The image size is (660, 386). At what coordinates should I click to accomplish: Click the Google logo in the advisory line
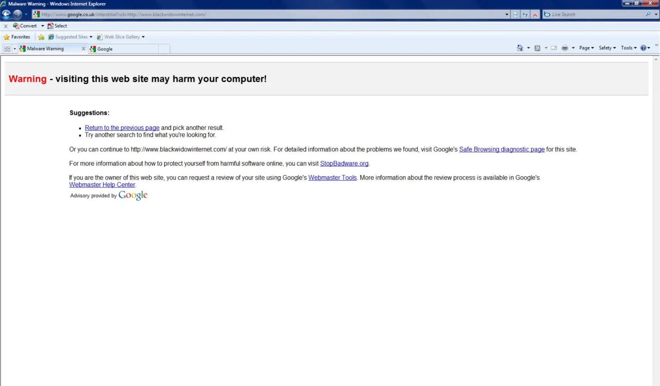tap(133, 195)
